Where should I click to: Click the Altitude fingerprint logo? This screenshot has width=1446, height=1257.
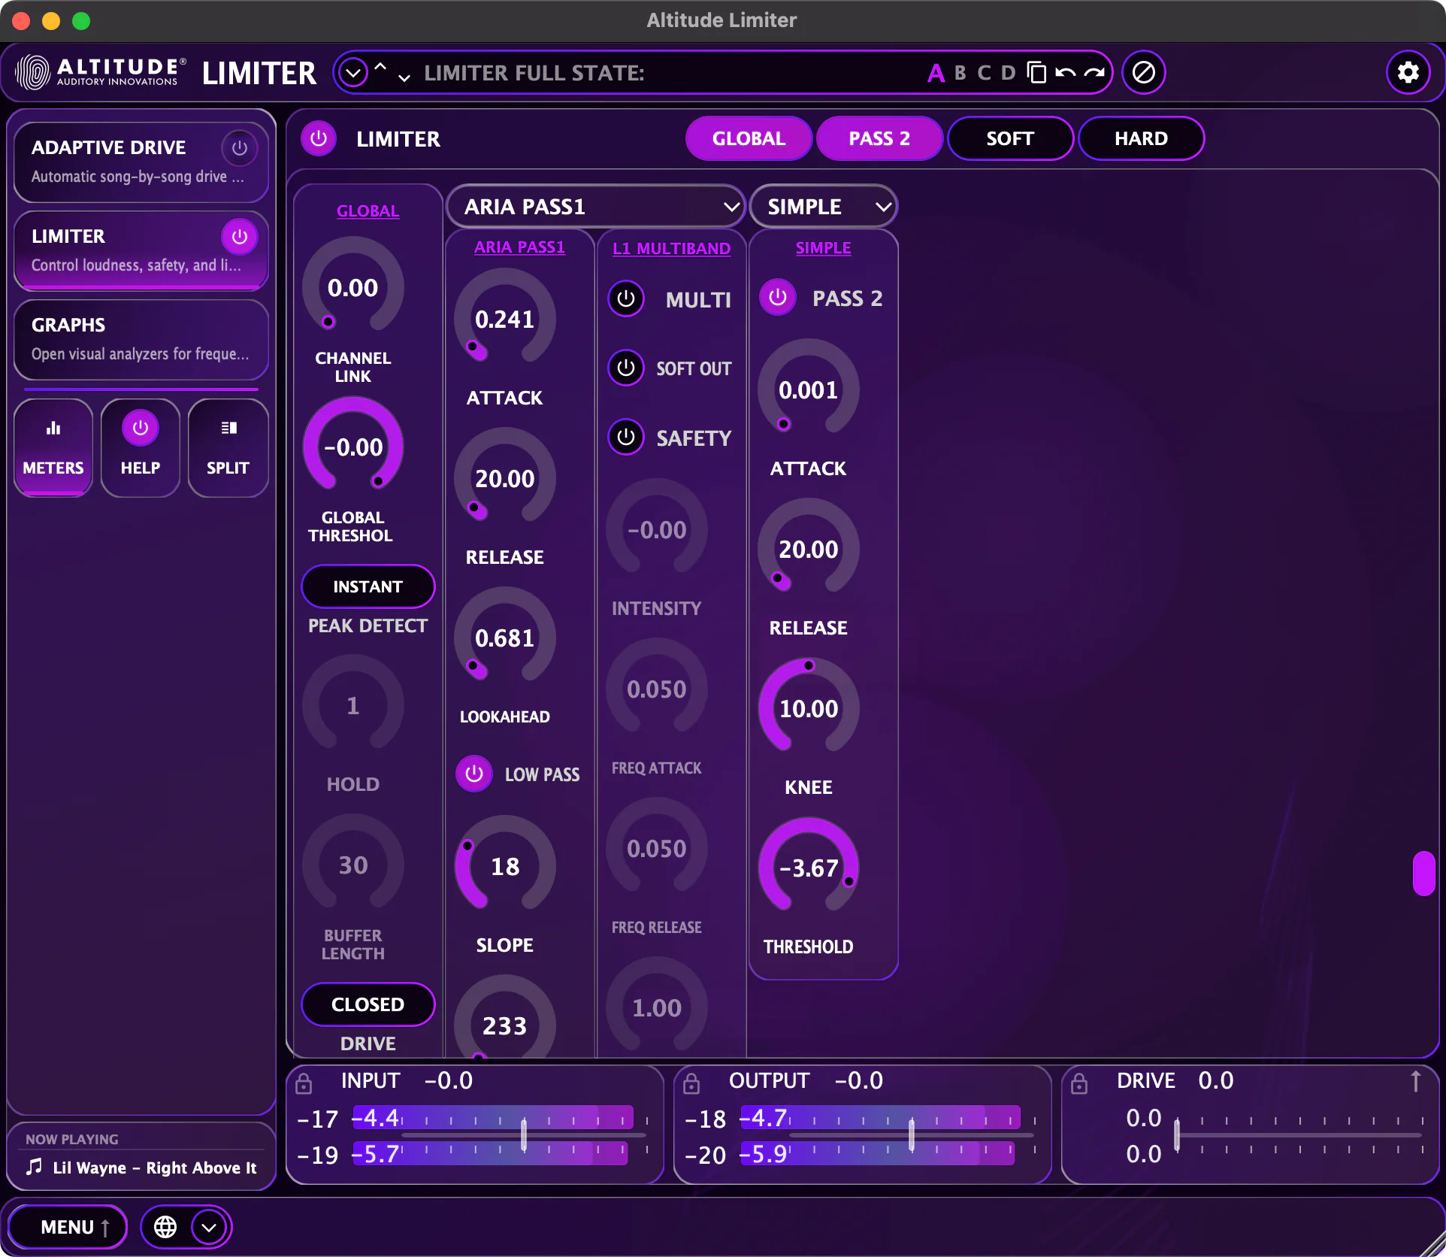click(32, 73)
